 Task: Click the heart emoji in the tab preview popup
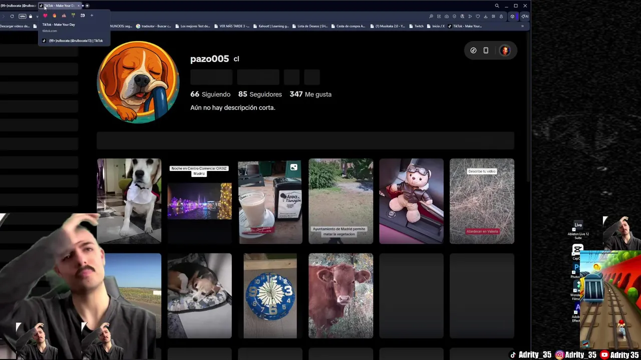pyautogui.click(x=45, y=15)
